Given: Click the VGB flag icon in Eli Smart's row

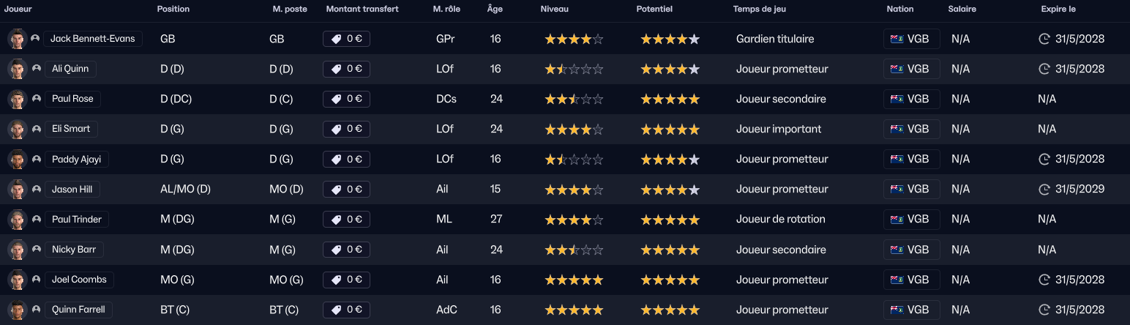Looking at the screenshot, I should coord(897,129).
